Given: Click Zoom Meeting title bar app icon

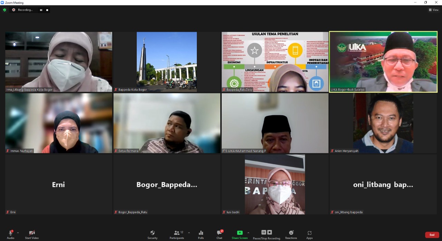Looking at the screenshot, I should [2, 2].
